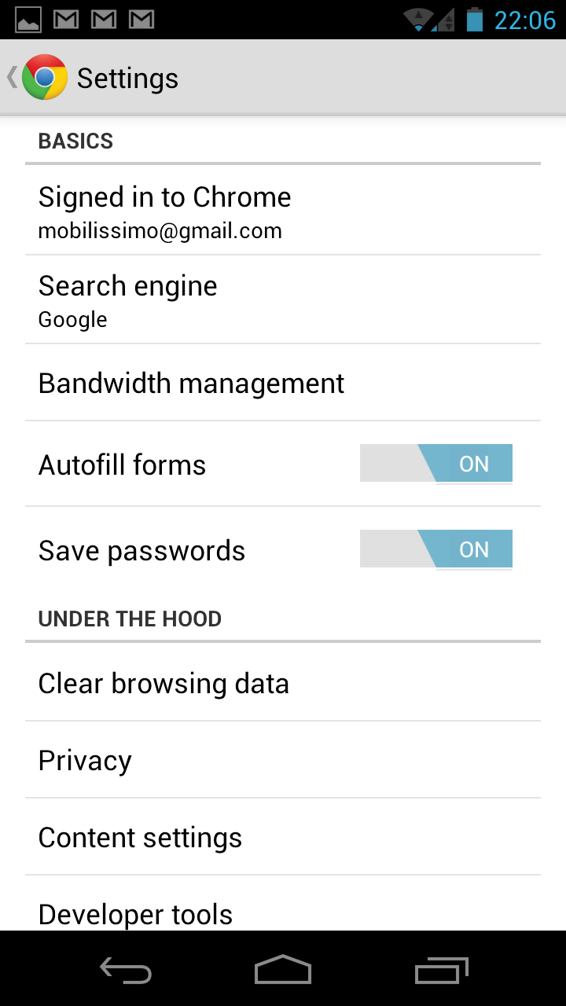
Task: Open Developer tools option
Action: coord(283,913)
